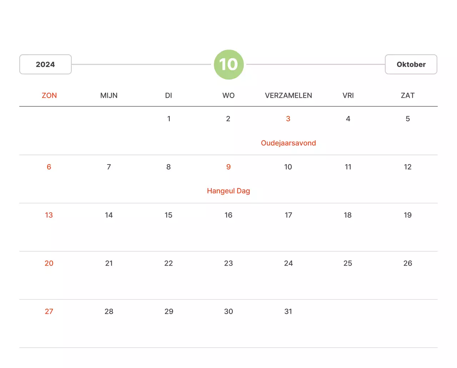Open the Hangeul Dag holiday label
The image size is (457, 368).
[228, 191]
